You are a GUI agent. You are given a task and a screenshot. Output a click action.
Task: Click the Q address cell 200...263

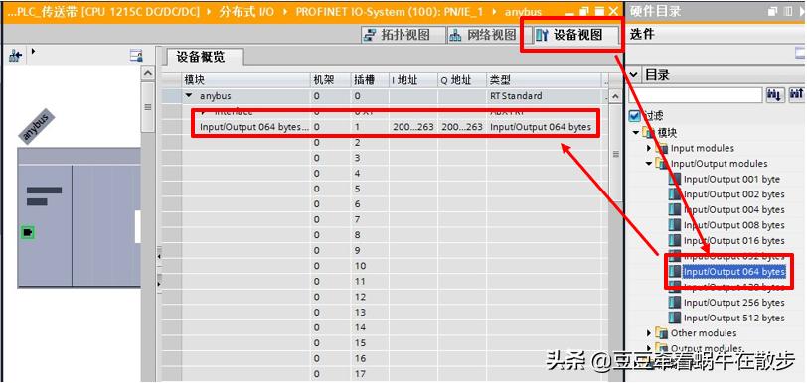[462, 127]
